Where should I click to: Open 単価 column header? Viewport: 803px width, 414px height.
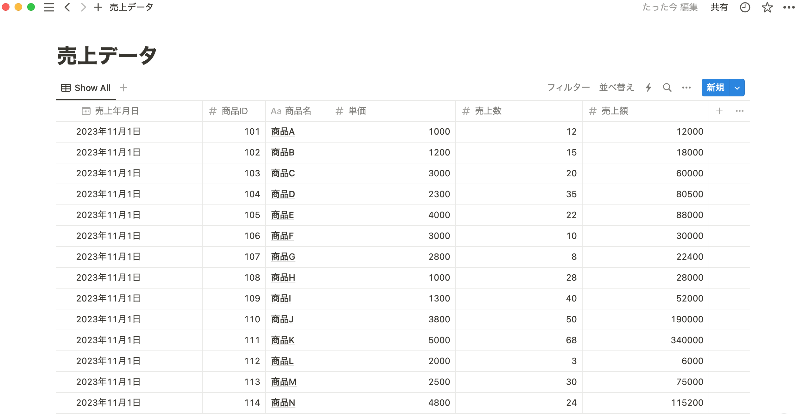[x=392, y=111]
